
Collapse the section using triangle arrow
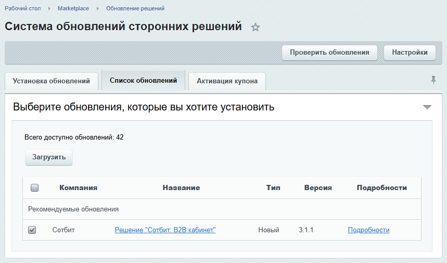click(x=427, y=107)
